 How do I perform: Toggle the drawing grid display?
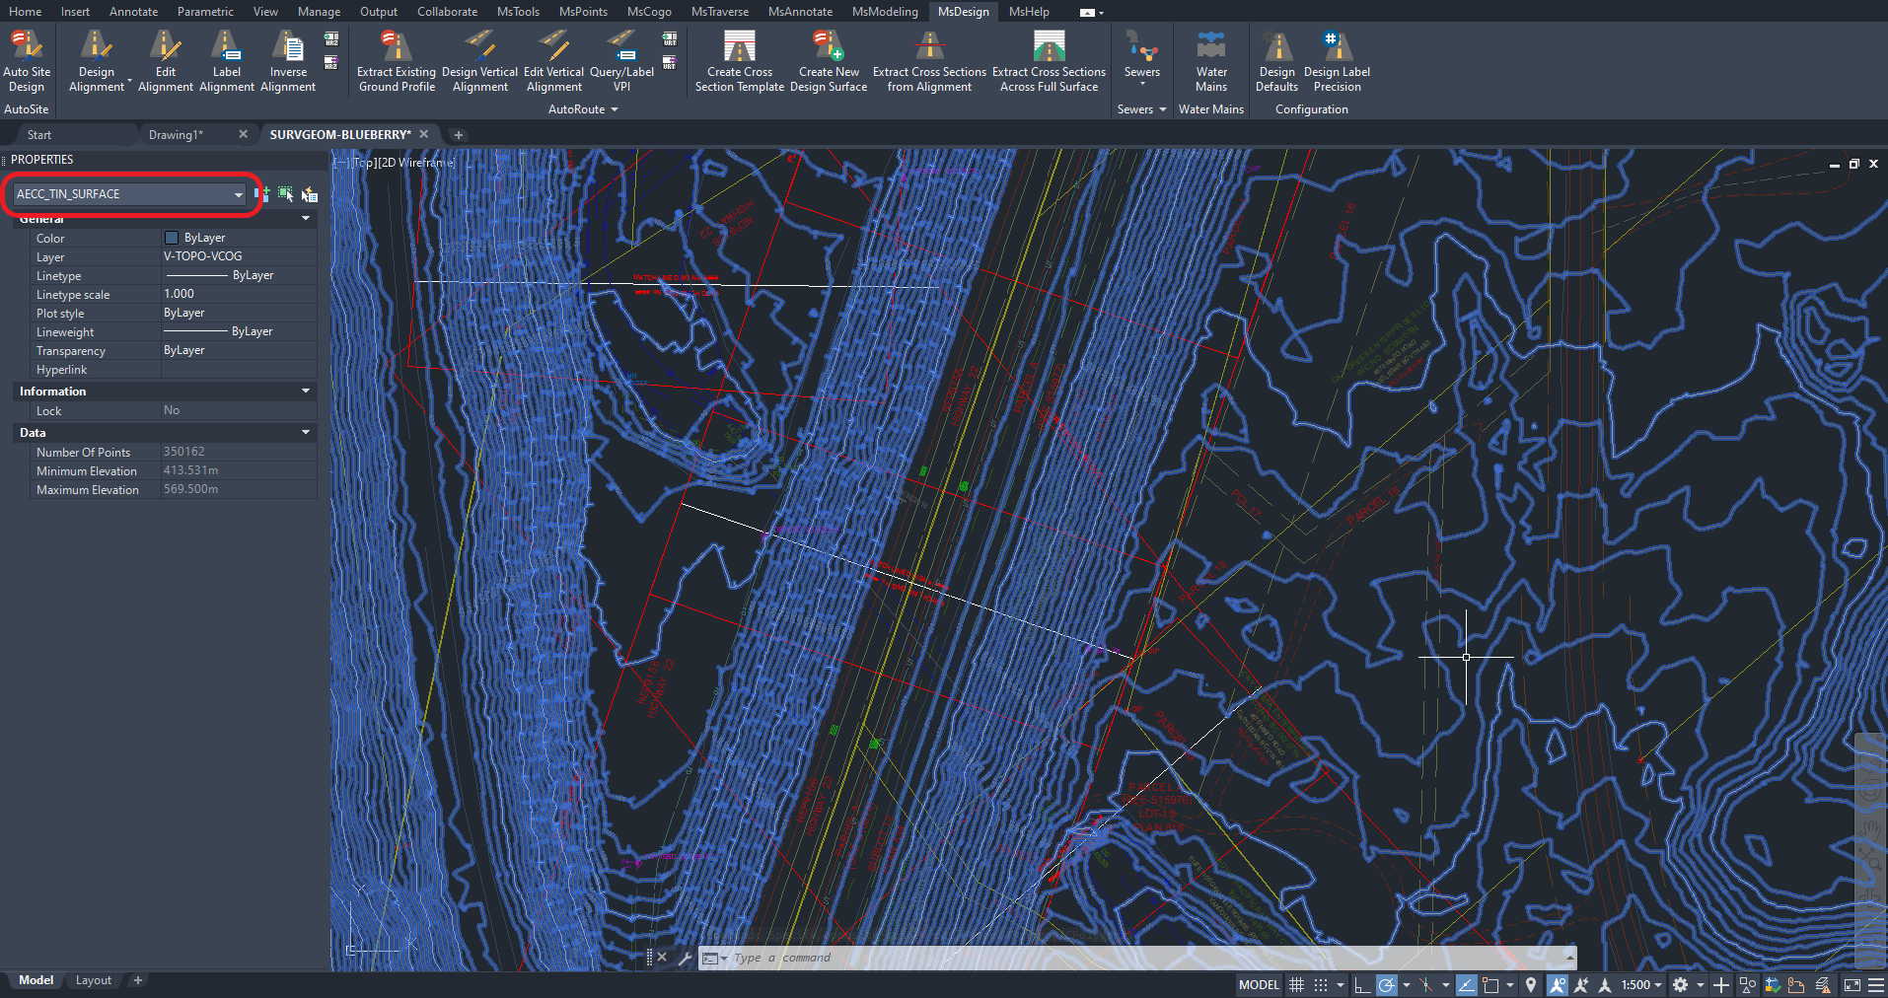pyautogui.click(x=1296, y=985)
